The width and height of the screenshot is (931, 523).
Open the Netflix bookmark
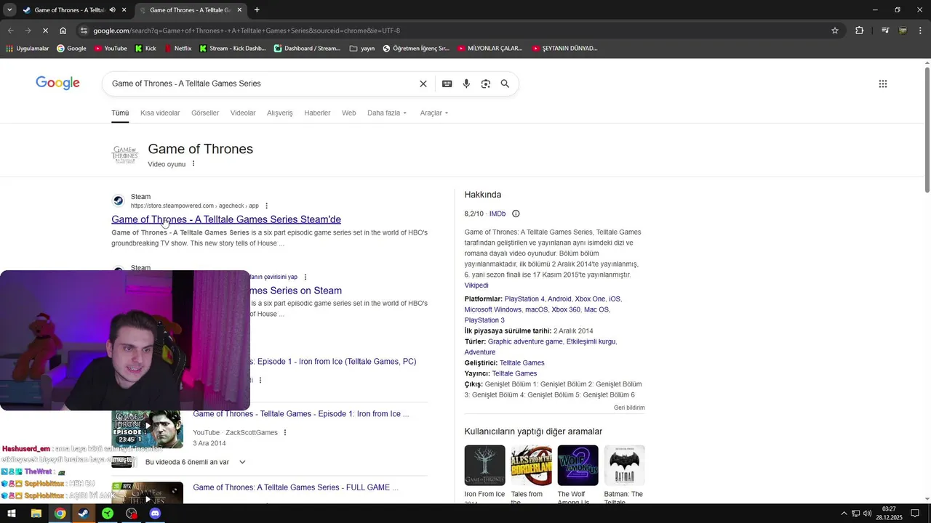[177, 49]
